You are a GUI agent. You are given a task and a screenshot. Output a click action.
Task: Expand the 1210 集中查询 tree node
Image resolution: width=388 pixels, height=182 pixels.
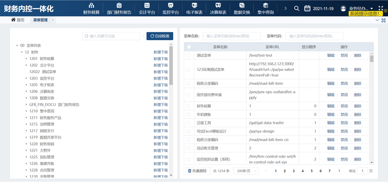point(26,111)
